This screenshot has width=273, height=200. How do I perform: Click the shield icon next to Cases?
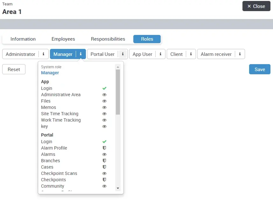click(104, 167)
